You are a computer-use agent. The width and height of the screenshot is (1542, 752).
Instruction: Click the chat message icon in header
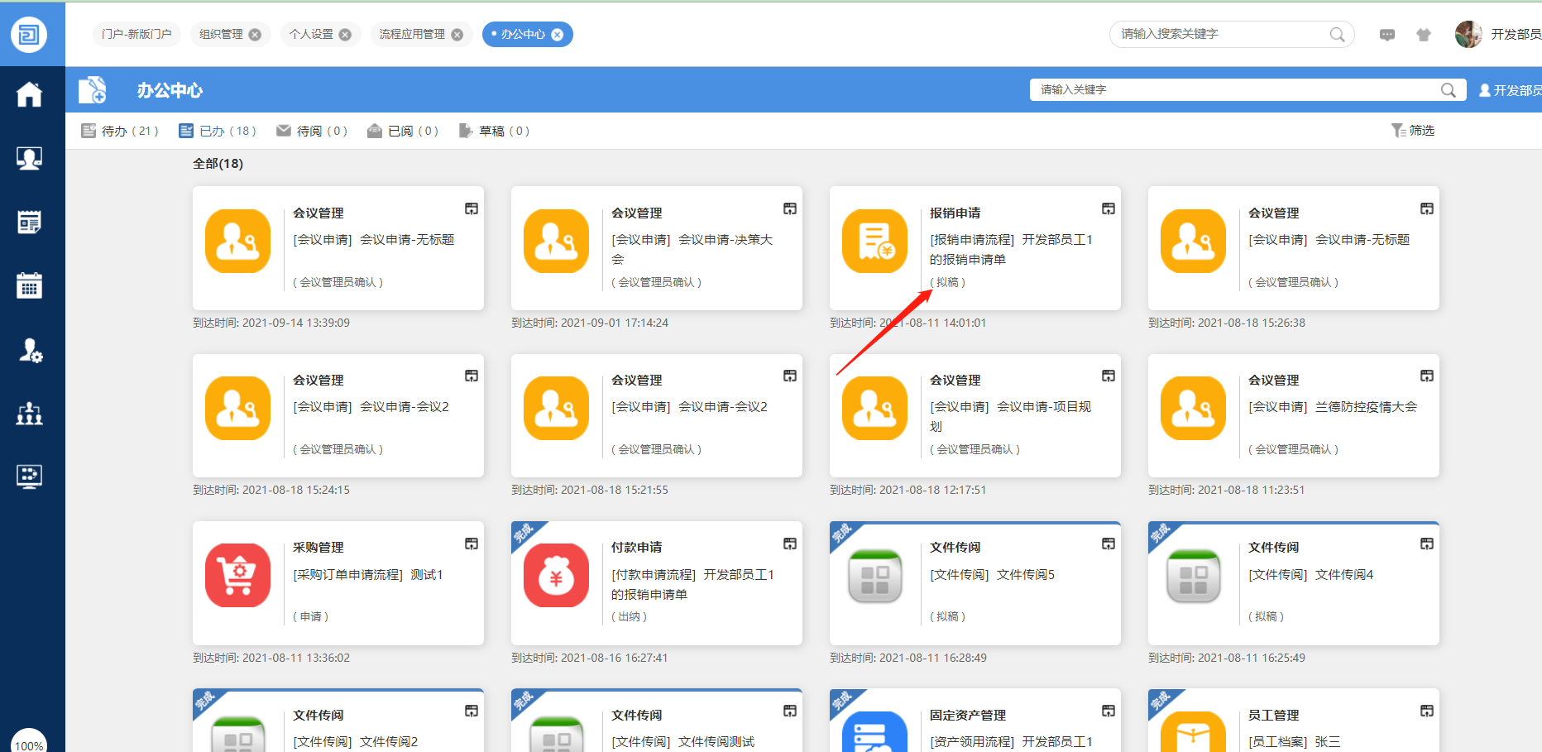(1387, 35)
